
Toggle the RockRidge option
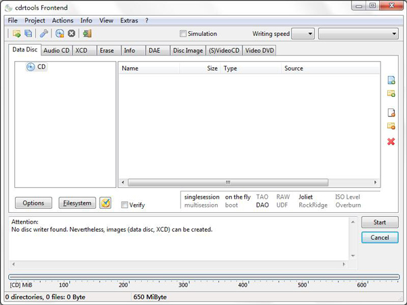coord(313,205)
